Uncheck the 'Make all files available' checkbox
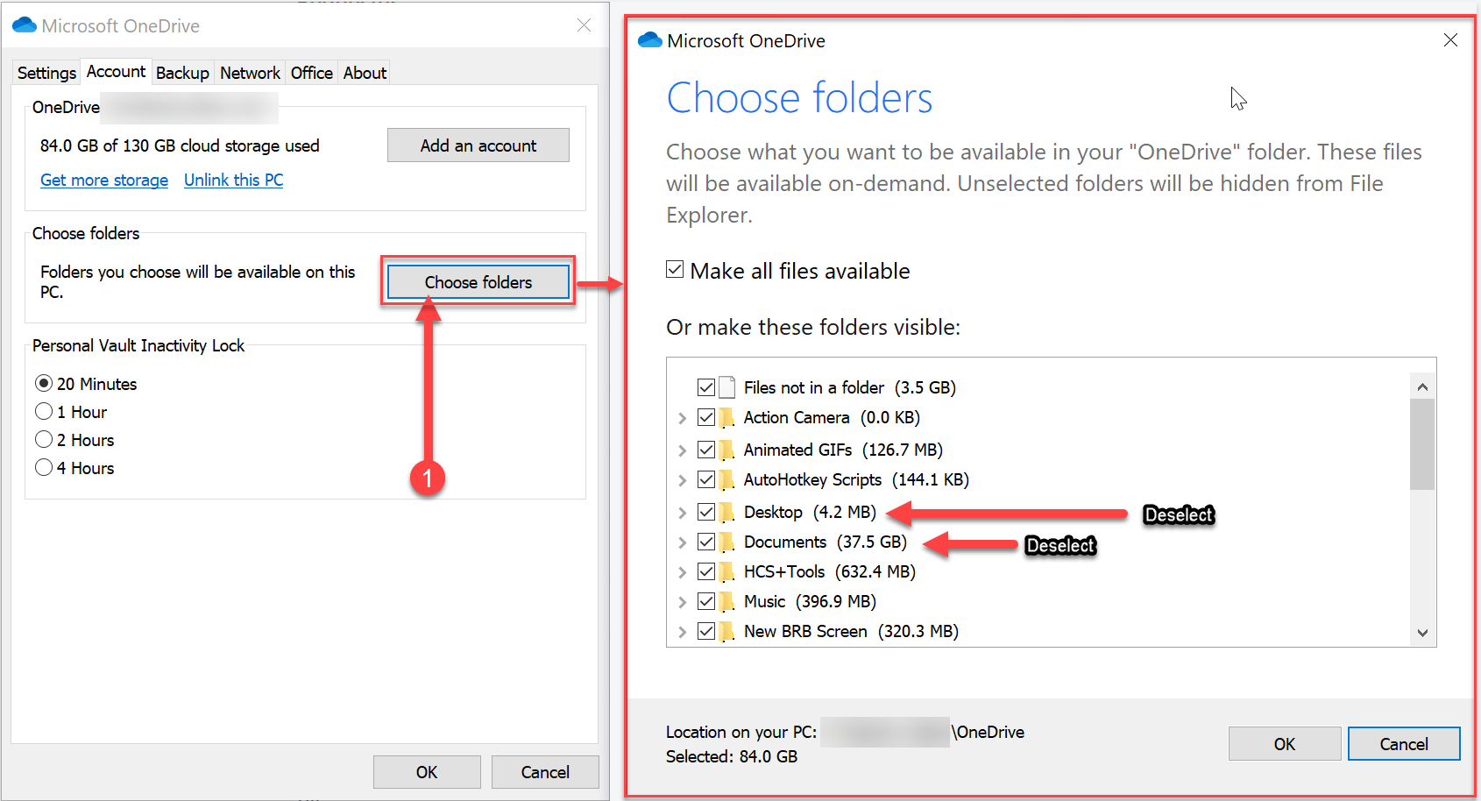Image resolution: width=1481 pixels, height=801 pixels. point(675,270)
